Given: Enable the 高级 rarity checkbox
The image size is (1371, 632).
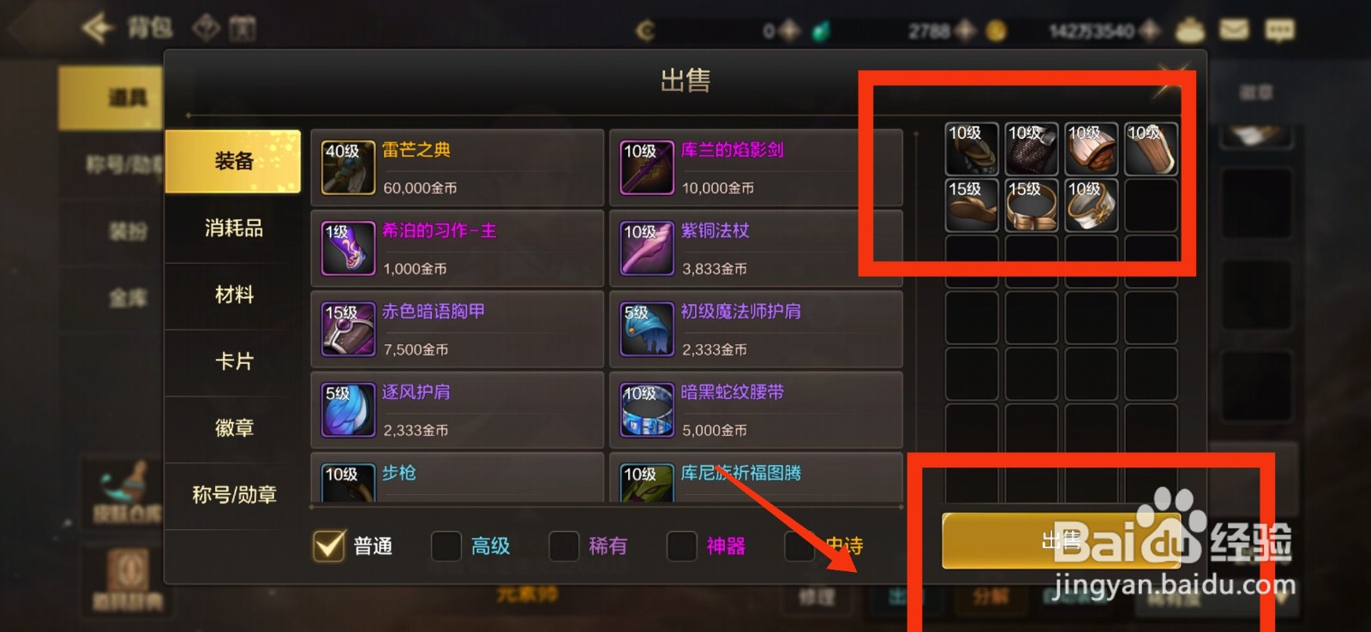Looking at the screenshot, I should (446, 546).
